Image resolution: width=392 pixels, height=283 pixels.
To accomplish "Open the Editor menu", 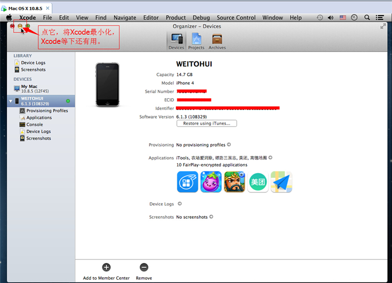I will pos(151,18).
